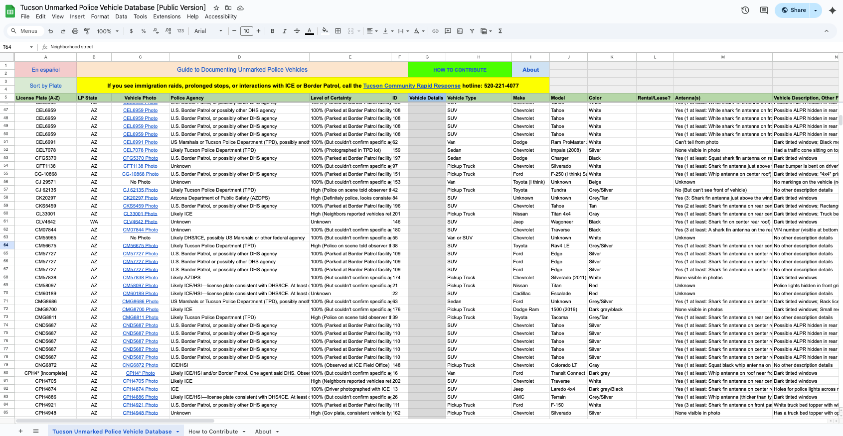The image size is (843, 436).
Task: Open the Format menu
Action: [100, 16]
